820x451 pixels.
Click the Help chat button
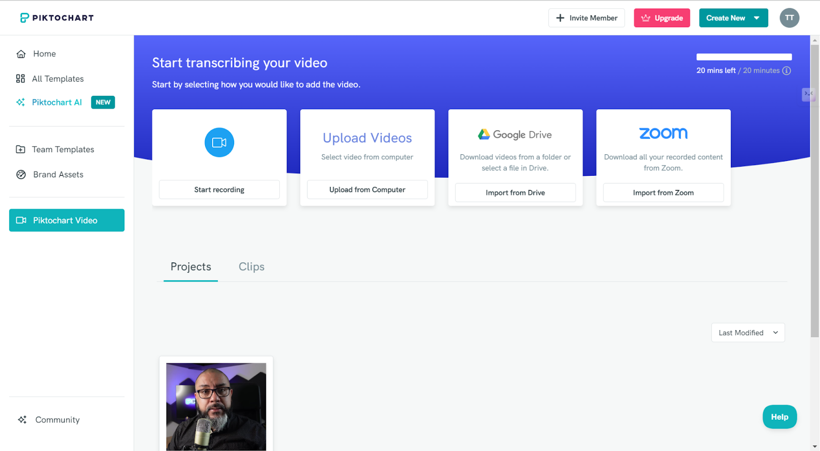tap(780, 417)
